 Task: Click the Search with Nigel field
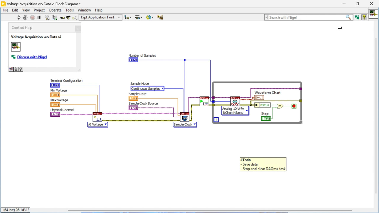click(306, 17)
